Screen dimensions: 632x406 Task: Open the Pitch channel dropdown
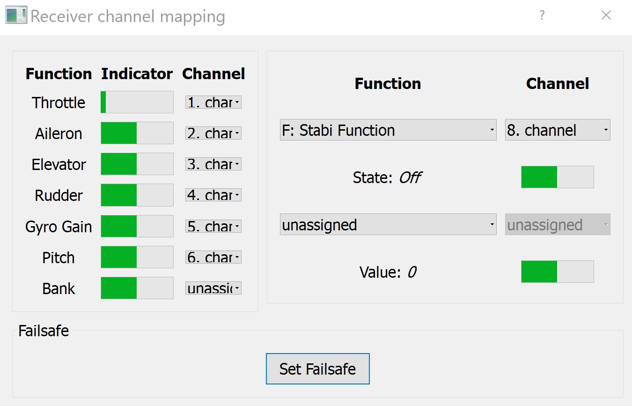click(x=213, y=258)
